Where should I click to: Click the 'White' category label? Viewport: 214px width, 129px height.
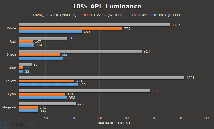11,28
